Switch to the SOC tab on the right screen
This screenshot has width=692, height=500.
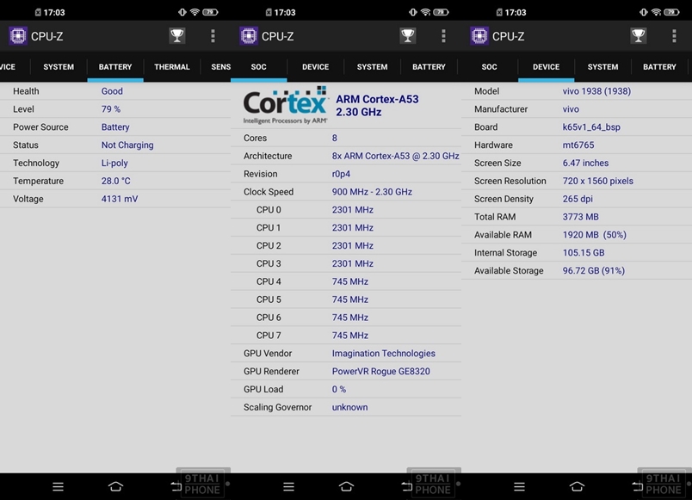coord(490,67)
